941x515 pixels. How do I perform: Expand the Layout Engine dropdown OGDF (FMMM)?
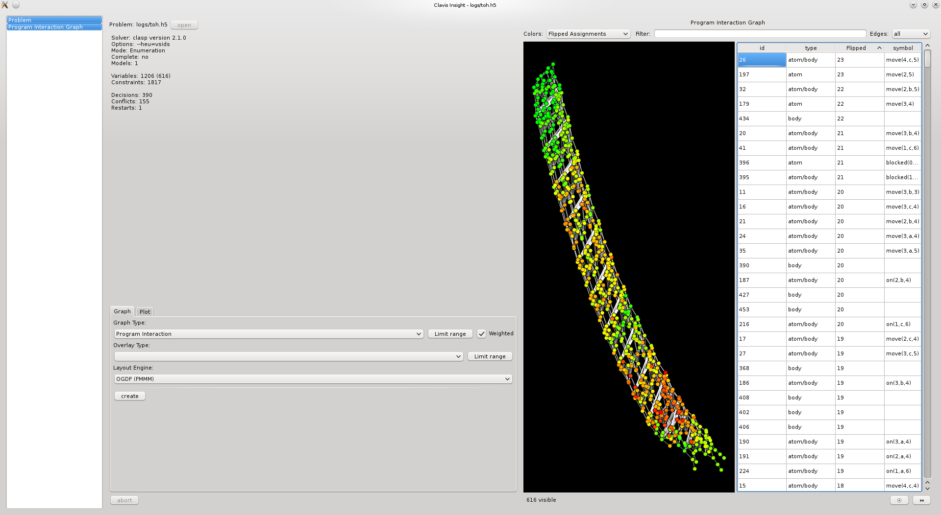coord(313,379)
